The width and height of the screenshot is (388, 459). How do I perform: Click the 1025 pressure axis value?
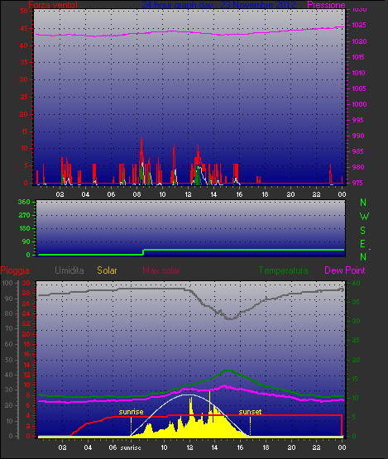pos(358,25)
